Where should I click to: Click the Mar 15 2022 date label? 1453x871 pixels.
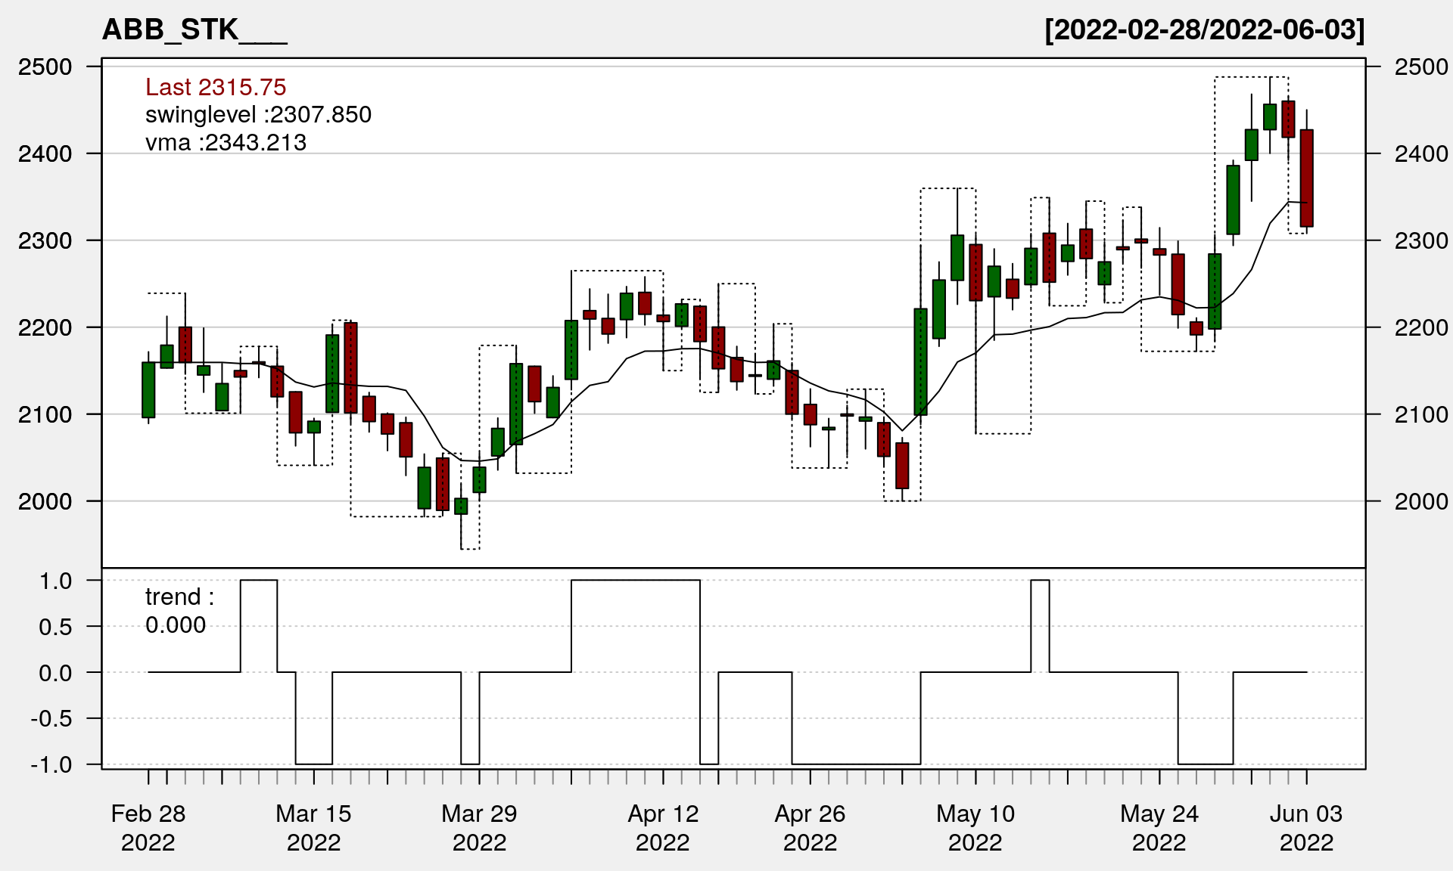(x=313, y=827)
